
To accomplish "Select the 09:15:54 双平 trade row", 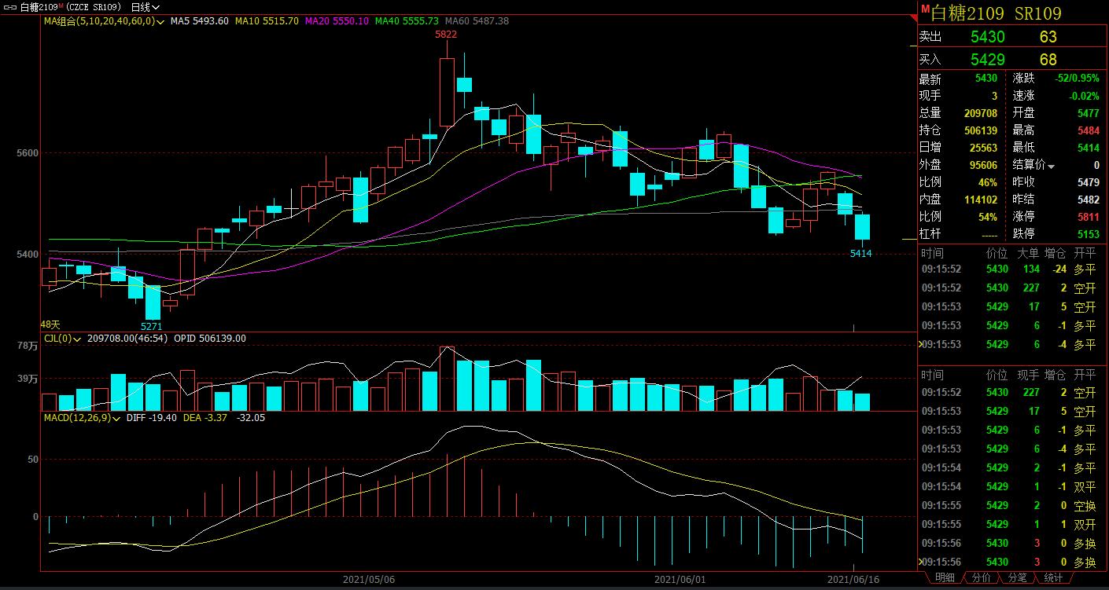I will pos(1011,486).
